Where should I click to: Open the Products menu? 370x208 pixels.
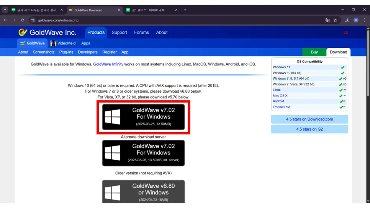(96, 33)
